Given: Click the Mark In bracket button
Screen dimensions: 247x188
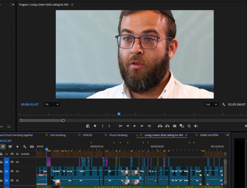Looking at the screenshot, I should point(103,126).
